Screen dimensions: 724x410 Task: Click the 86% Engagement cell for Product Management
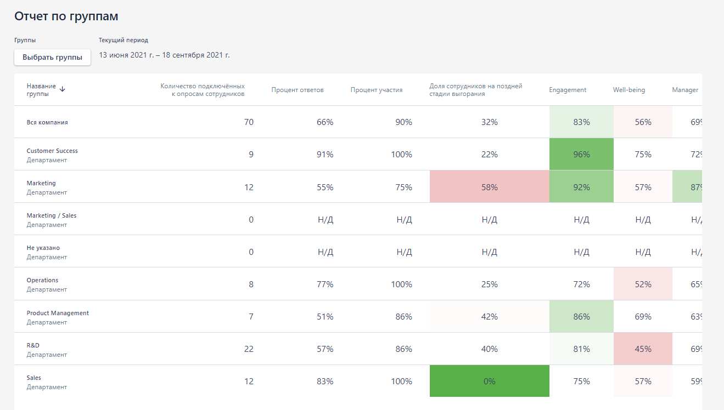581,316
